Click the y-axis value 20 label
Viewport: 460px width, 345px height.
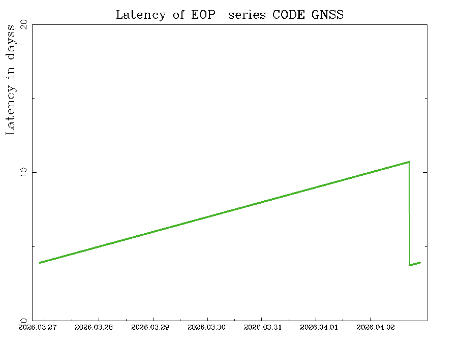[x=23, y=25]
